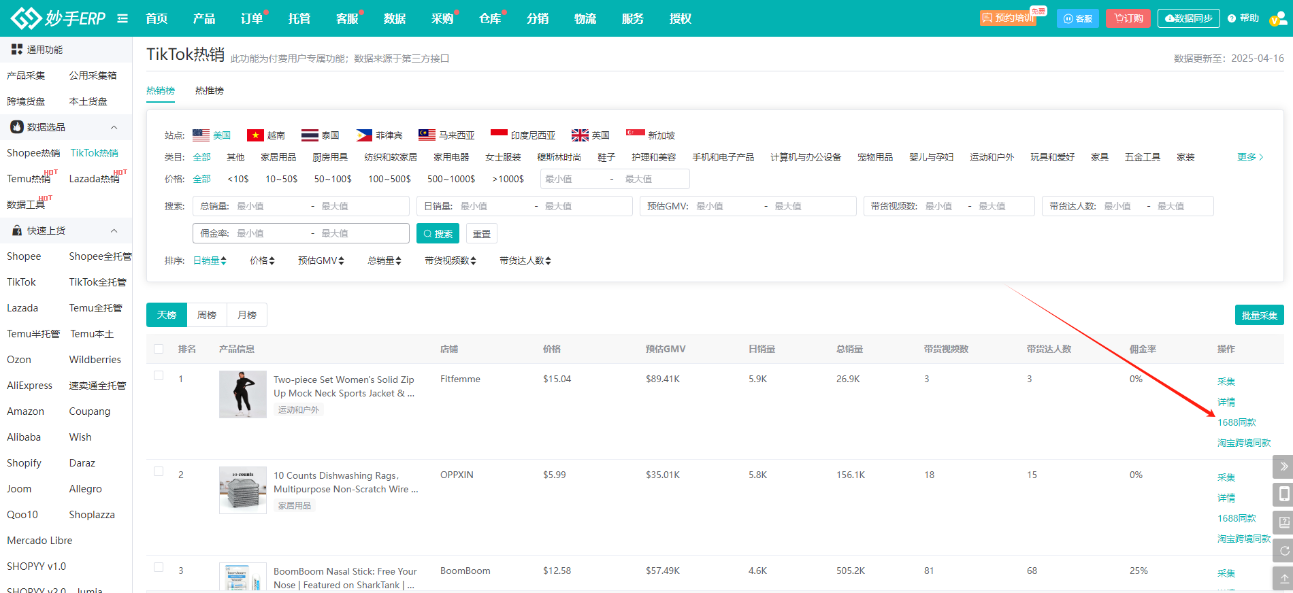Select the 马来西亚 flag site
1293x593 pixels.
(446, 135)
